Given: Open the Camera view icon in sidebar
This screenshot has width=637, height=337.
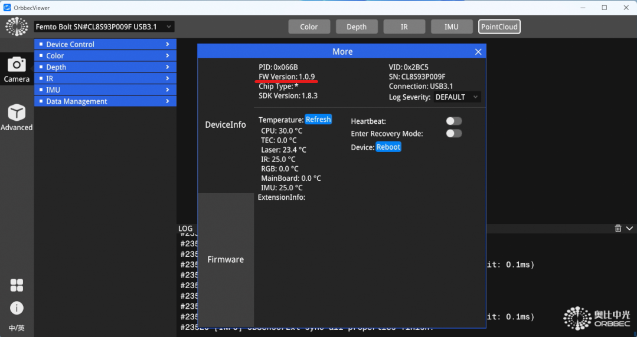Looking at the screenshot, I should (17, 65).
